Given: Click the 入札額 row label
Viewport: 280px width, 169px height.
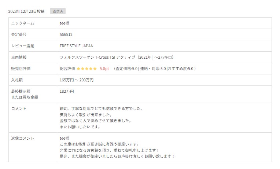Looking at the screenshot, I should [17, 80].
